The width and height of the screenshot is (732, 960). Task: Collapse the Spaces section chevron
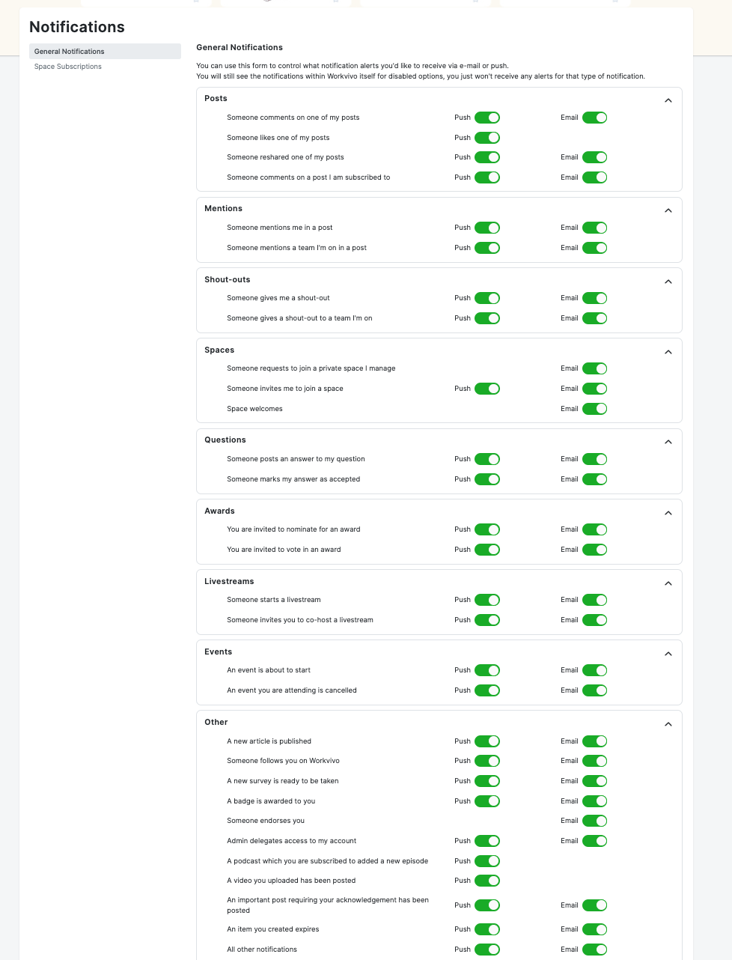668,352
